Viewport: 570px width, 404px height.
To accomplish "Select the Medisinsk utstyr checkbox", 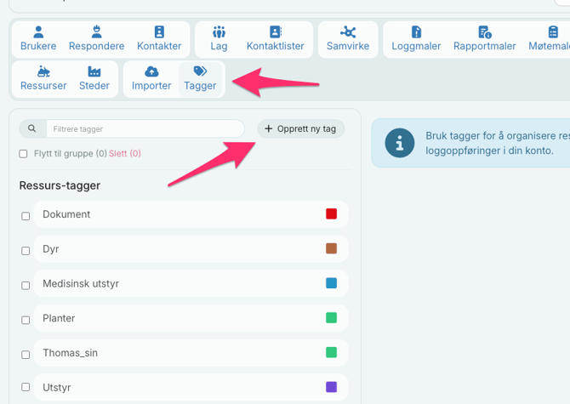I will (26, 286).
